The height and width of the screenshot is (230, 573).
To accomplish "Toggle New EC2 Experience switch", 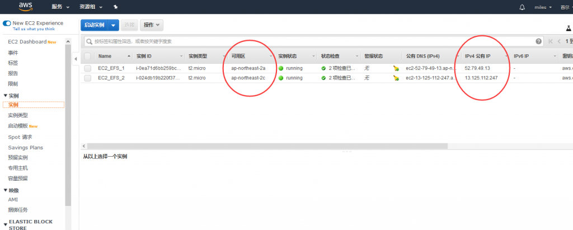I will (x=7, y=23).
